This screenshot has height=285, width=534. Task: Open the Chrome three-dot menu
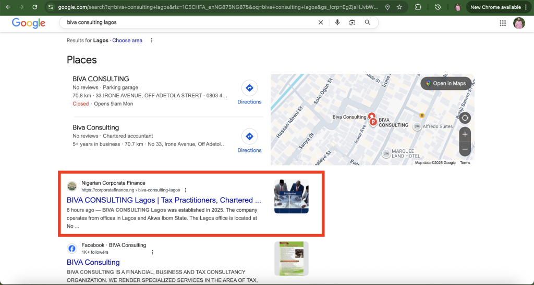point(526,7)
